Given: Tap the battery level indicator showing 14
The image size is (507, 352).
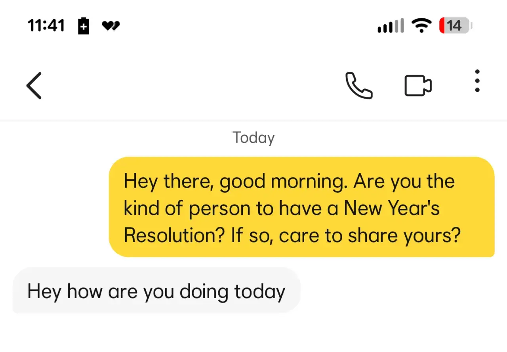Looking at the screenshot, I should click(x=455, y=26).
